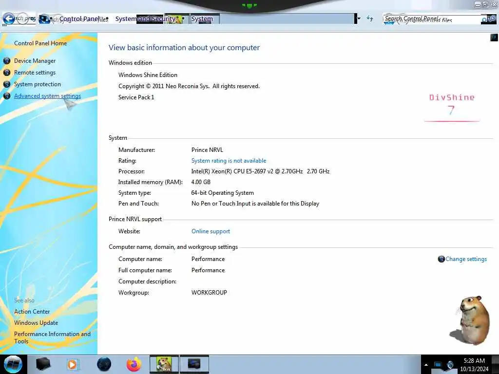Viewport: 499px width, 374px height.
Task: Open the clock showing 5:28 AM
Action: (474, 365)
